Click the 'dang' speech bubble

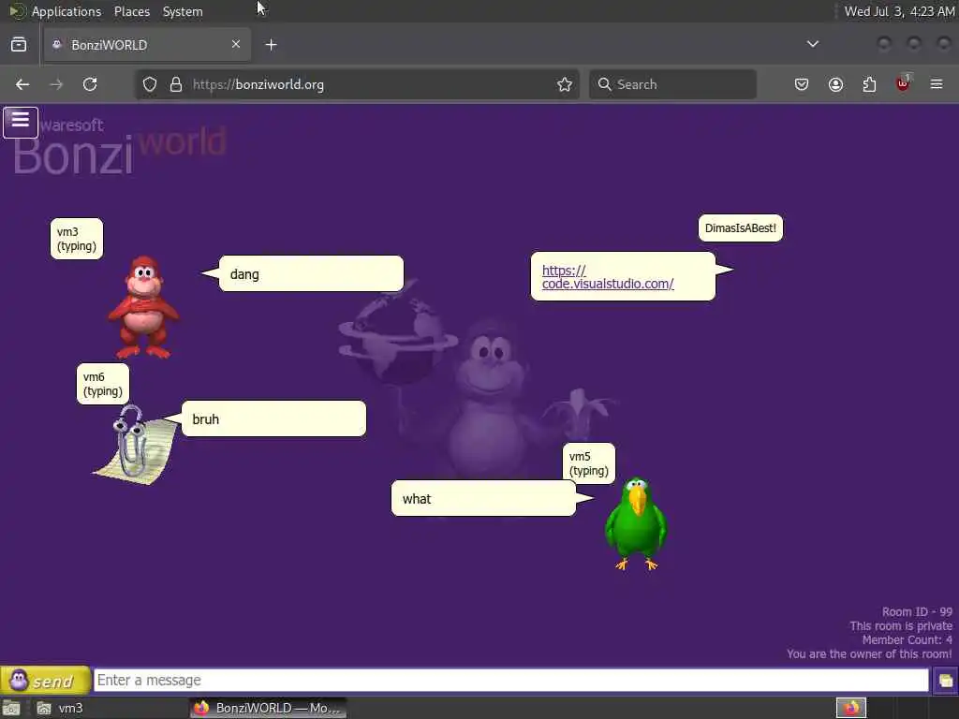[x=311, y=274]
